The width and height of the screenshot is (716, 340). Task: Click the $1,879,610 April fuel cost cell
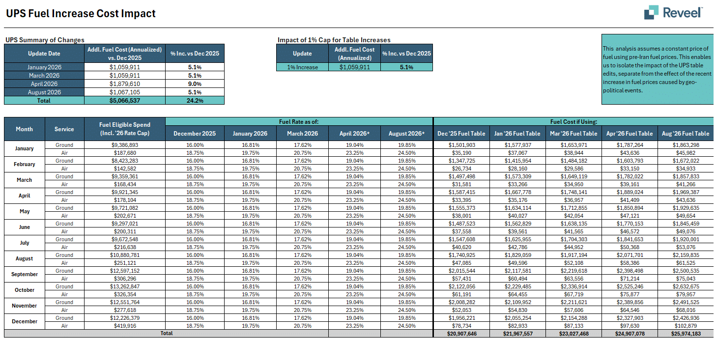(125, 84)
